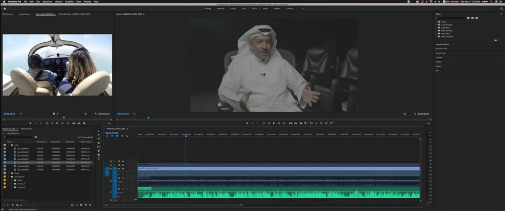Viewport: 505px width, 211px height.
Task: Open the Lumetri Color panel
Action: pos(441,53)
